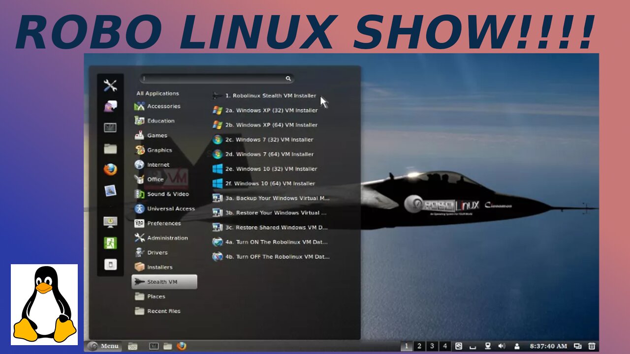This screenshot has height=354, width=630.
Task: Open the terminal favorite in the sidebar
Action: coord(110,128)
